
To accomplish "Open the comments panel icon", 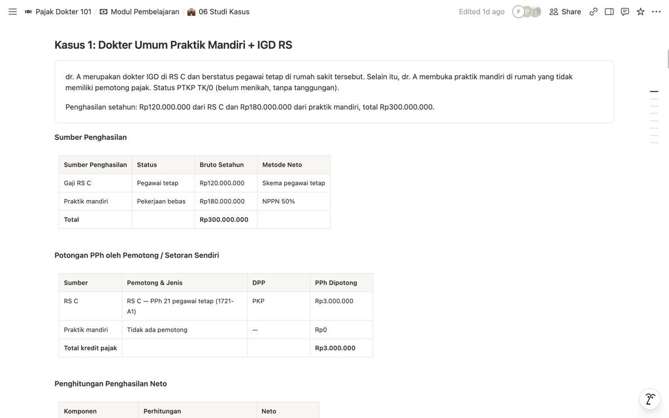I will pyautogui.click(x=625, y=12).
